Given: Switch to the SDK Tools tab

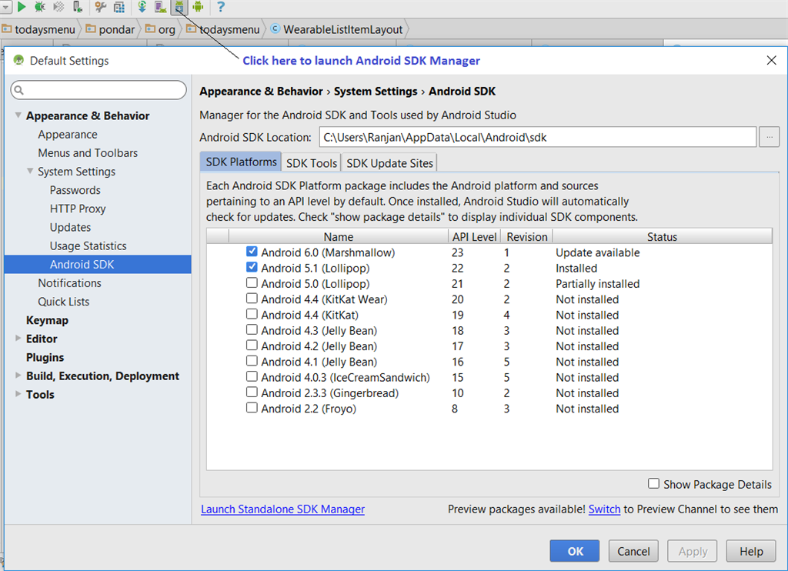Looking at the screenshot, I should (x=312, y=162).
